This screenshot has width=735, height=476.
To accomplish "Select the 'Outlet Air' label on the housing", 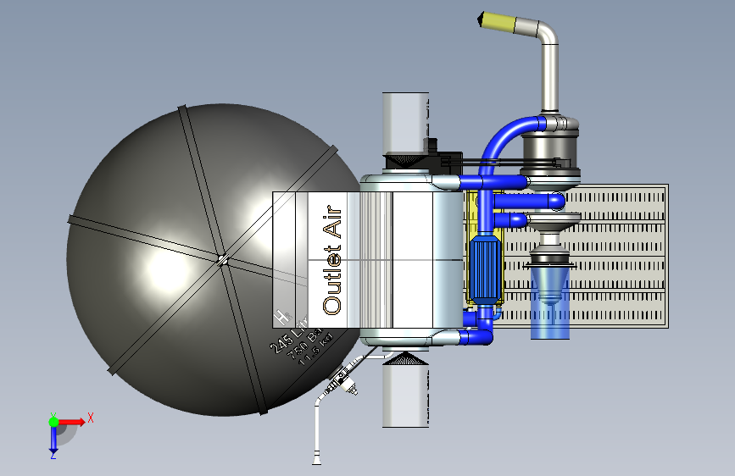I will click(332, 260).
